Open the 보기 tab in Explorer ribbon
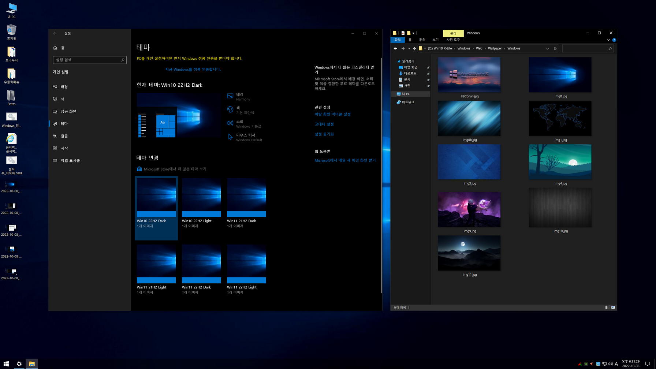The image size is (656, 369). 435,40
